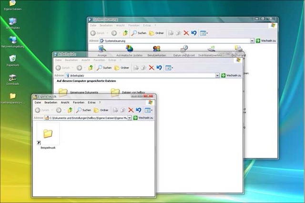Viewport: 305px width, 203px height.
Task: Click Undo arrow in Eigene Musik toolbar
Action: (x=139, y=110)
